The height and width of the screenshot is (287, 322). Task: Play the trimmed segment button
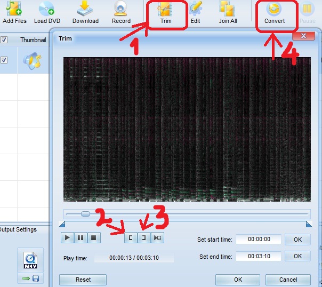157,238
